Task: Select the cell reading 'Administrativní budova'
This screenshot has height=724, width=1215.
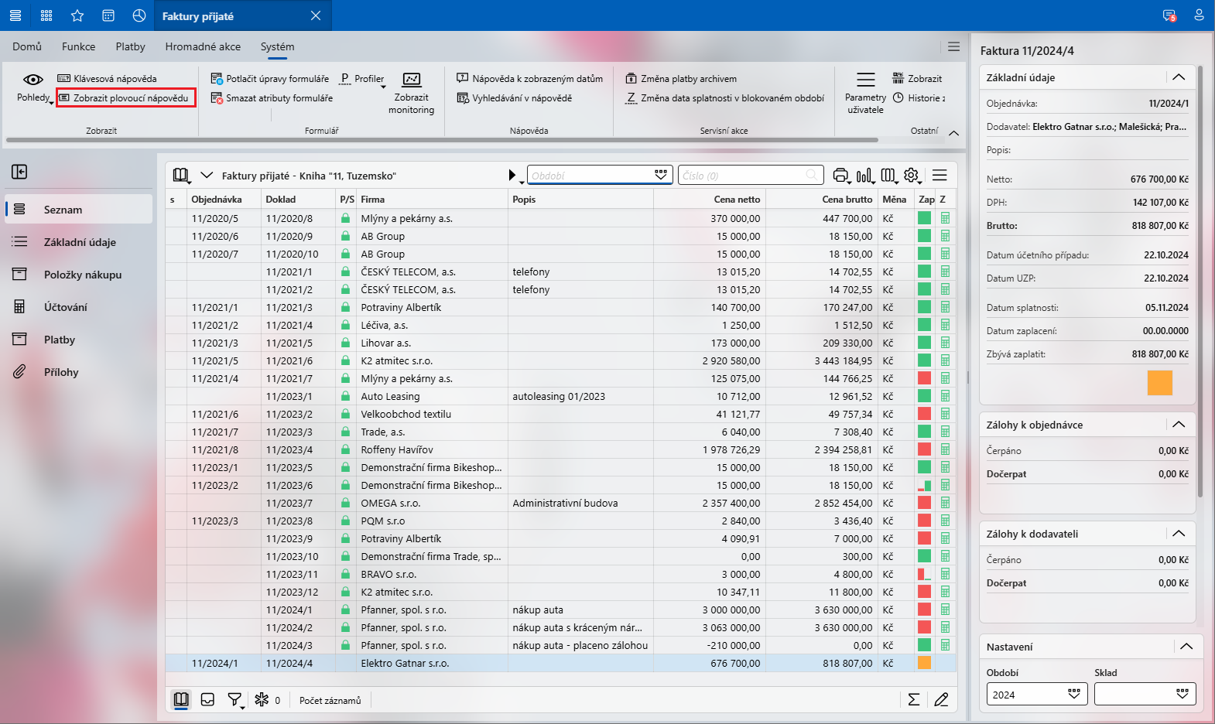Action: click(x=580, y=503)
